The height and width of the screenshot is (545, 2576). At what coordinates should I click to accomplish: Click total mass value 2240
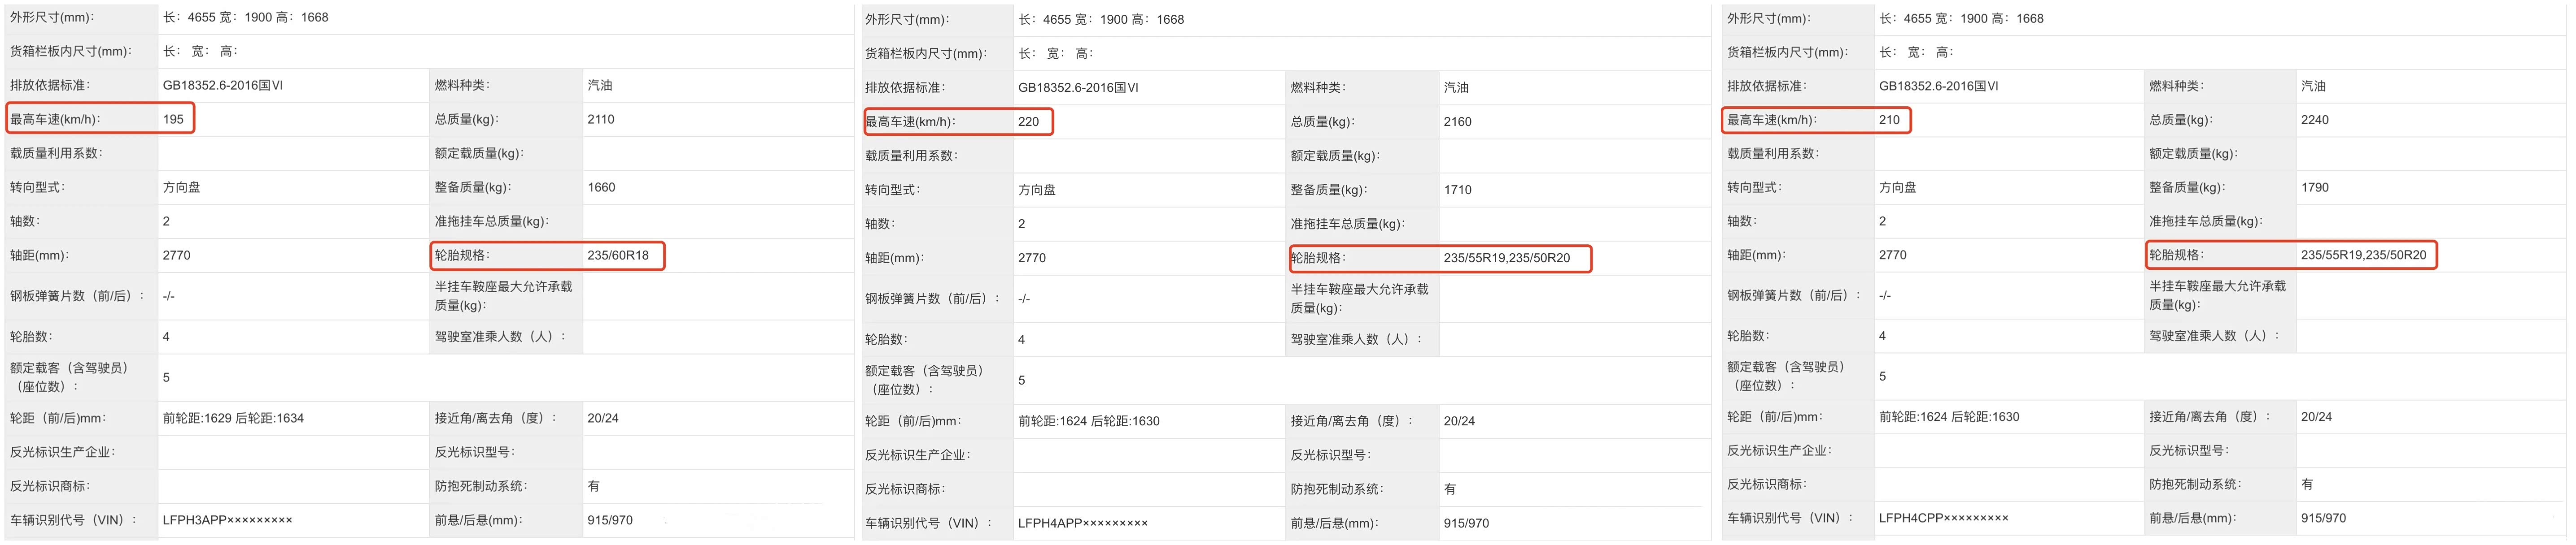point(2315,120)
